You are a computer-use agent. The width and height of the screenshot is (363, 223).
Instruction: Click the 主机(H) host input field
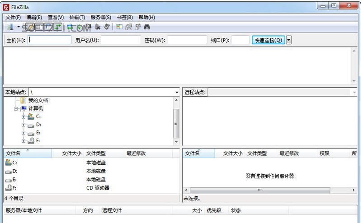(x=49, y=40)
